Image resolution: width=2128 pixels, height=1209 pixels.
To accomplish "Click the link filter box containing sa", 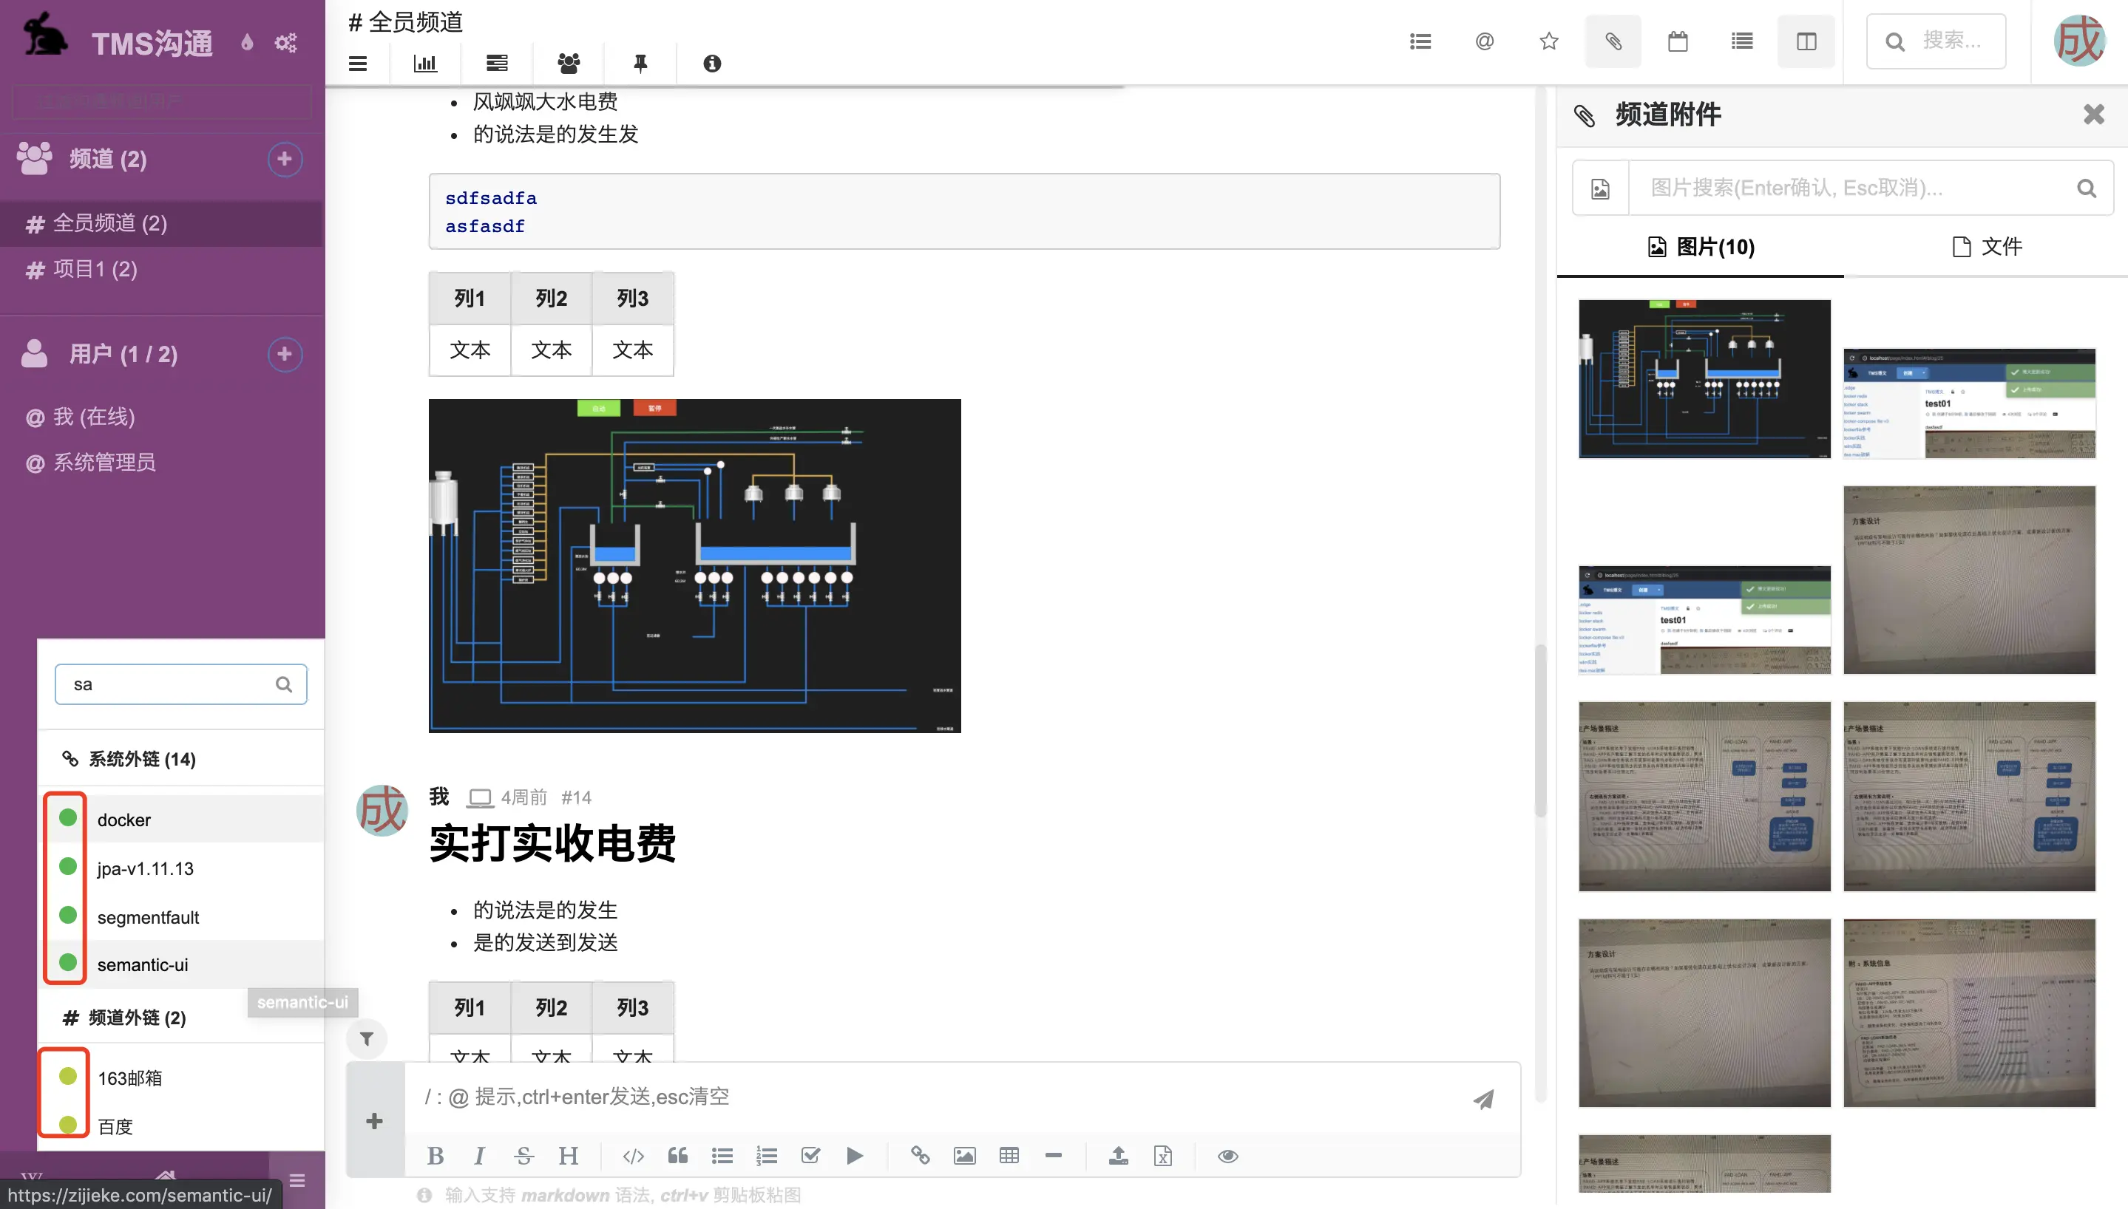I will [x=180, y=684].
